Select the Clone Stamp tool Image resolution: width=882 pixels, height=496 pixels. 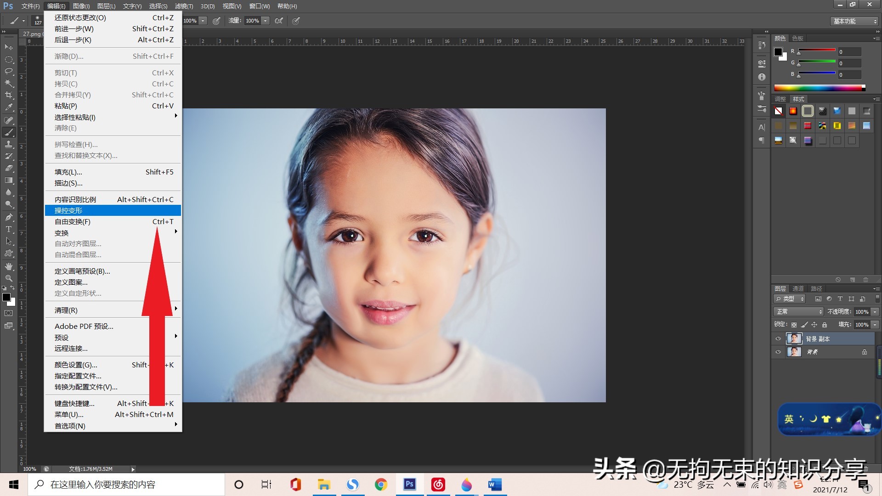tap(9, 144)
